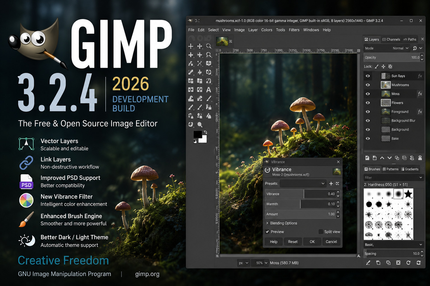Click Help in Vibrance dialog
430x286 pixels.
[x=274, y=242]
